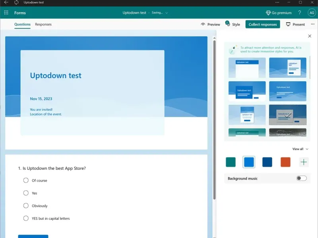Select the theme thumbnail with right-aligned white card
The height and width of the screenshot is (238, 318).
pos(287,67)
